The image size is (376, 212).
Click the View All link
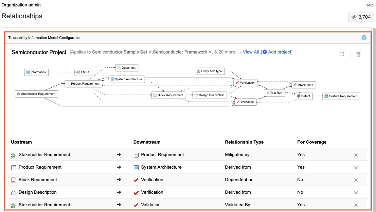[x=251, y=52]
